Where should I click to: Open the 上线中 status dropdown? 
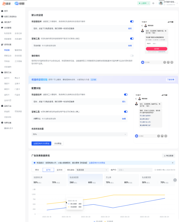[x=144, y=3]
